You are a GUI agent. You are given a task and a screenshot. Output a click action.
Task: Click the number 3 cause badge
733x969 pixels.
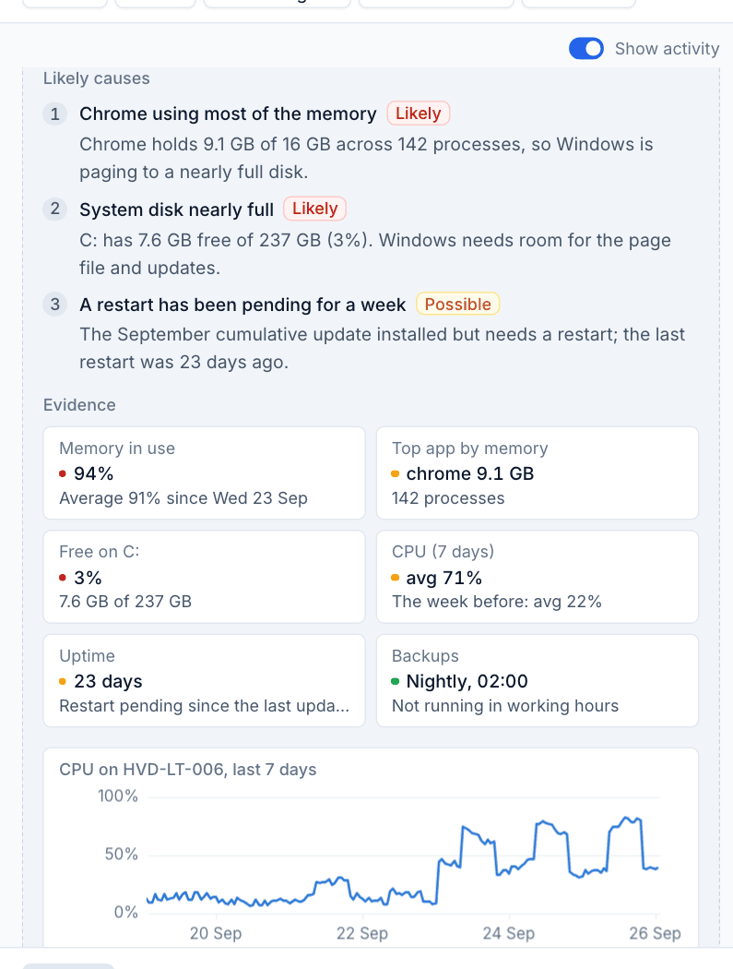(x=55, y=304)
